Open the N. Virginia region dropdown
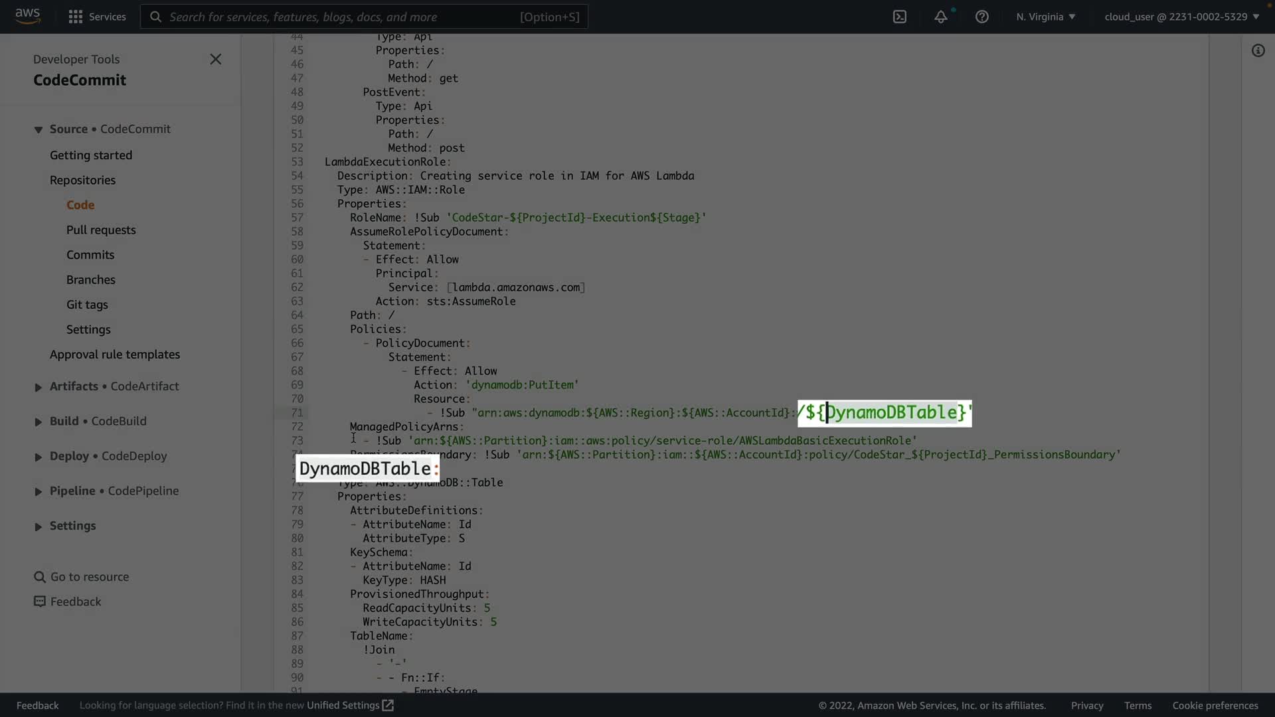This screenshot has height=717, width=1275. [1045, 17]
